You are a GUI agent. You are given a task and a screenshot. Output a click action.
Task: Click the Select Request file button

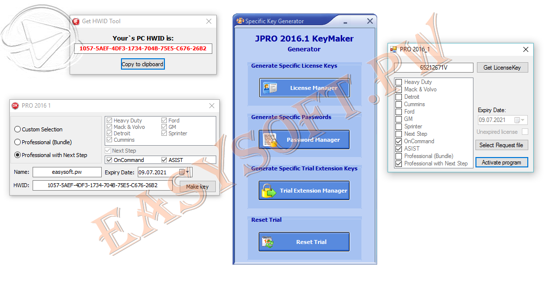pos(502,145)
